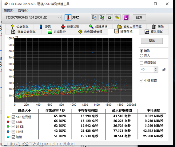175x147 pixels.
Task: Click the copy text to clipboard icon
Action: [94, 17]
